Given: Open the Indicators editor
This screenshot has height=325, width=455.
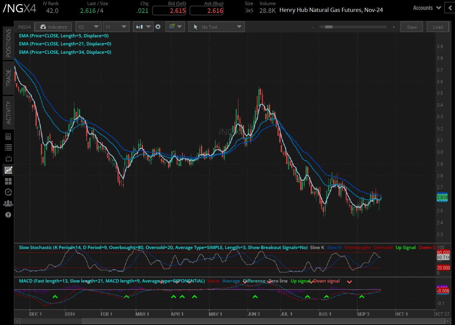Looking at the screenshot, I should (53, 27).
